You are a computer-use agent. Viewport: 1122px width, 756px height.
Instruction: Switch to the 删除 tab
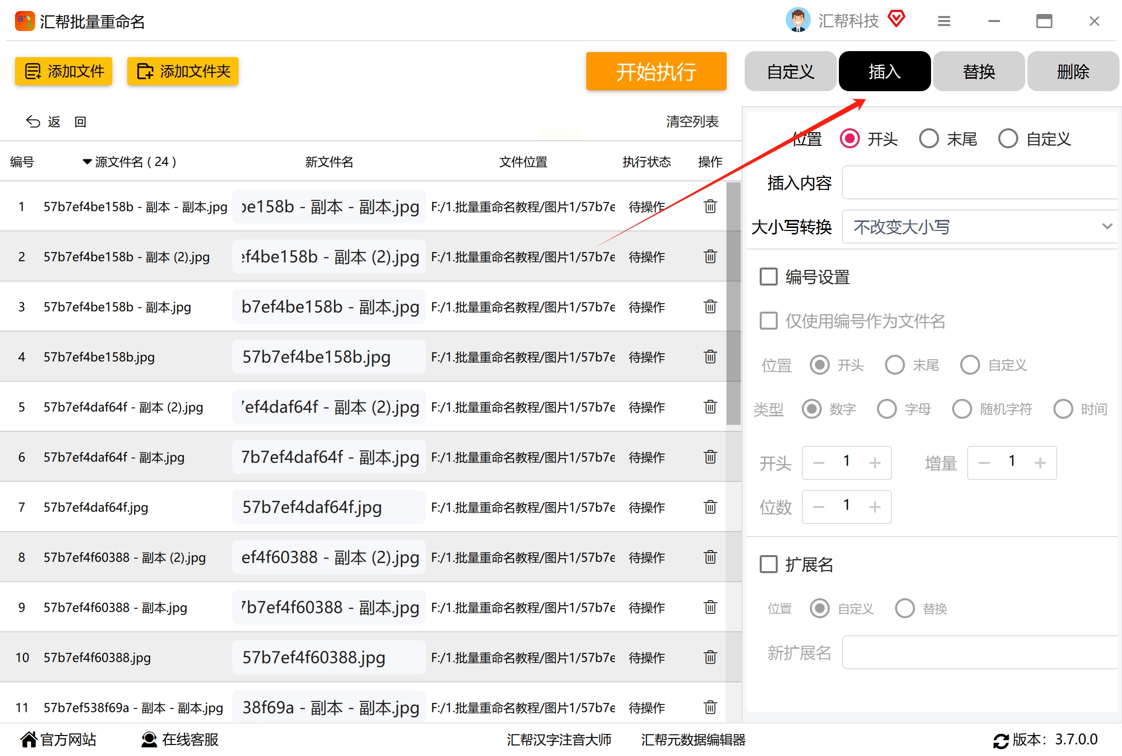pyautogui.click(x=1072, y=72)
